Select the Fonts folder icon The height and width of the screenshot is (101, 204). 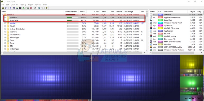click(x=8, y=40)
